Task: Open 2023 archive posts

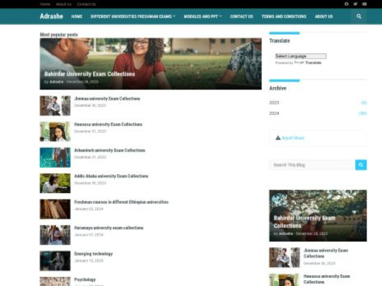Action: 274,102
